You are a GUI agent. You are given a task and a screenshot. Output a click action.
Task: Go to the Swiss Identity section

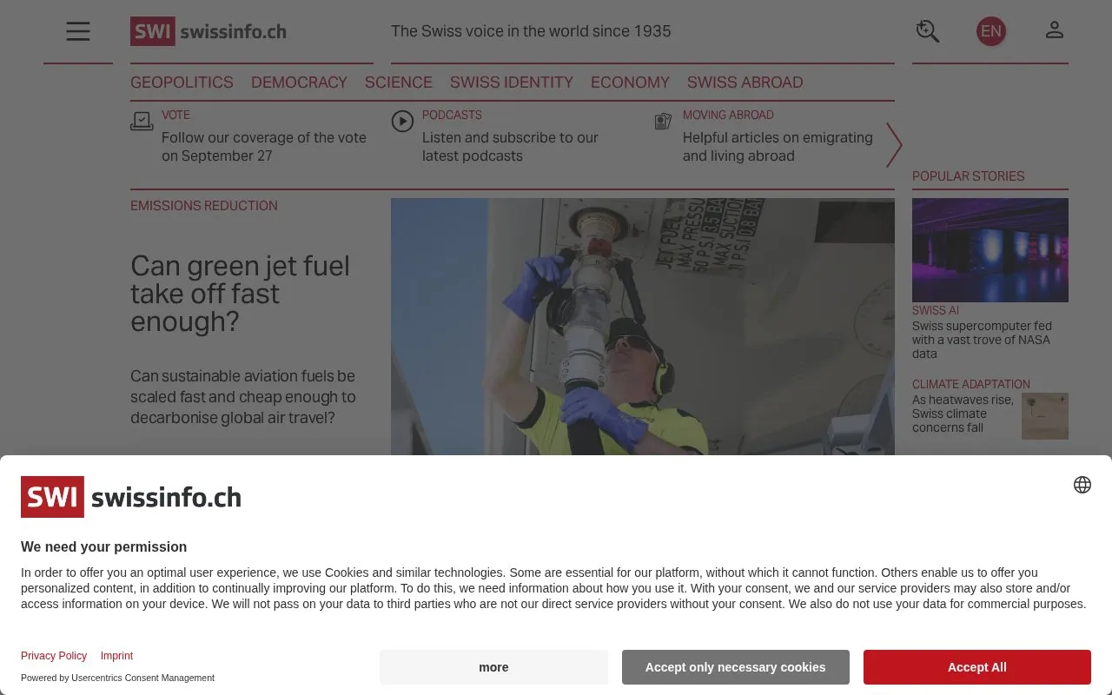tap(512, 83)
